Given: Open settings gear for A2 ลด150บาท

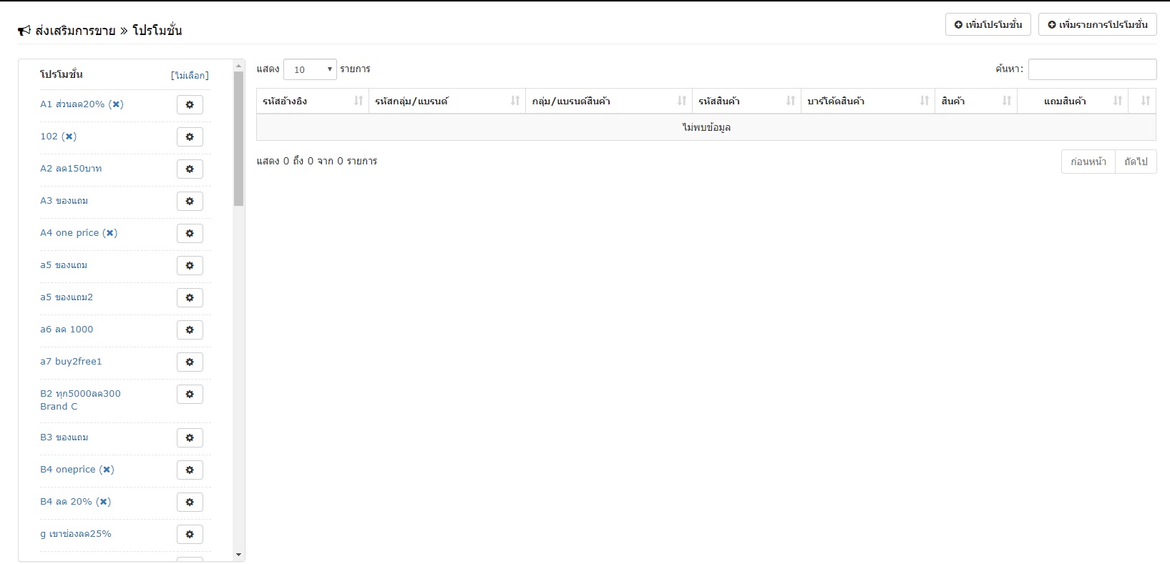Looking at the screenshot, I should pos(190,169).
